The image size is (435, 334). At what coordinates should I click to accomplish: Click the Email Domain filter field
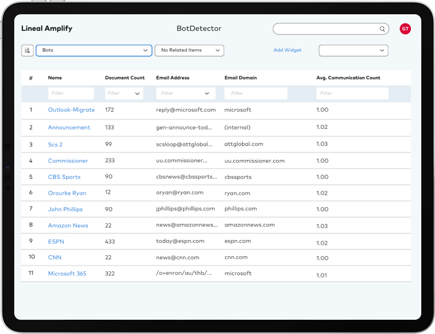255,94
